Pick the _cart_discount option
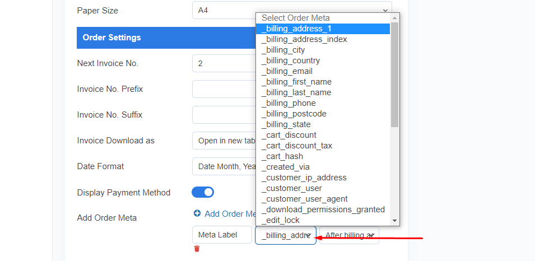Screen dimensions: 535x261 [323, 135]
